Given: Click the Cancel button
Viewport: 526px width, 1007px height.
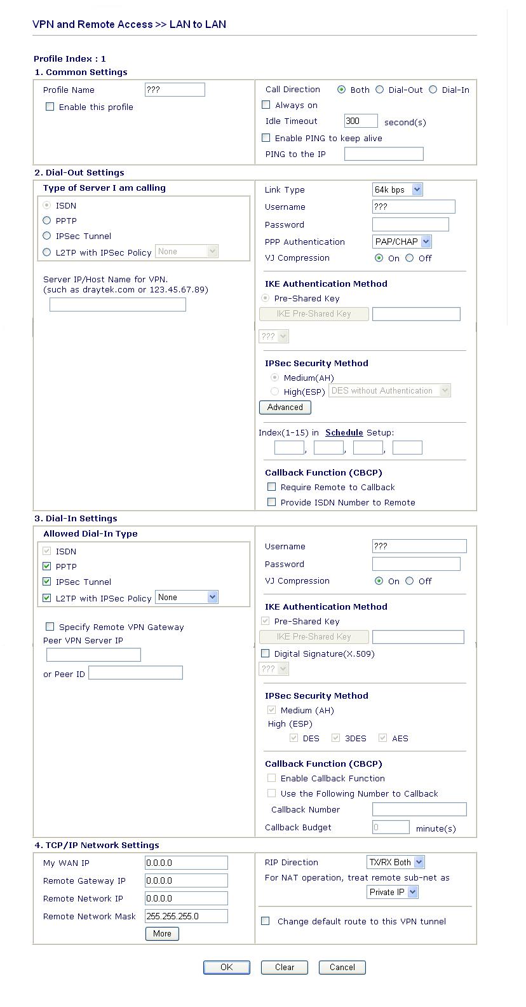Looking at the screenshot, I should 342,968.
